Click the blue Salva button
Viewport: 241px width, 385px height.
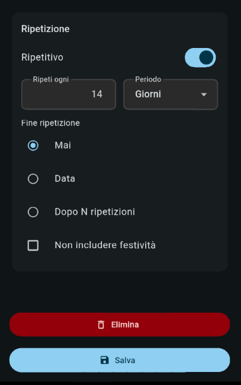click(120, 360)
